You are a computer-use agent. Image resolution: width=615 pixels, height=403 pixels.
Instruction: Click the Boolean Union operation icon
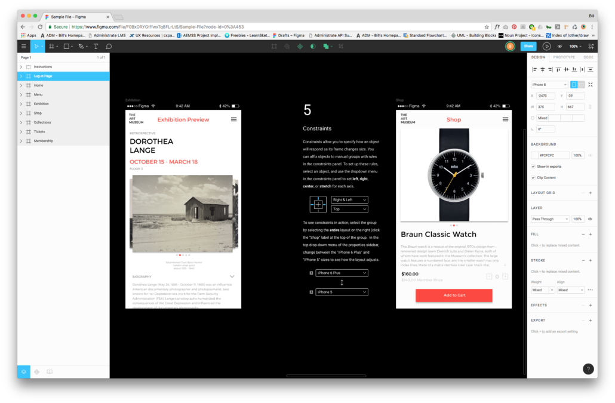pyautogui.click(x=325, y=46)
